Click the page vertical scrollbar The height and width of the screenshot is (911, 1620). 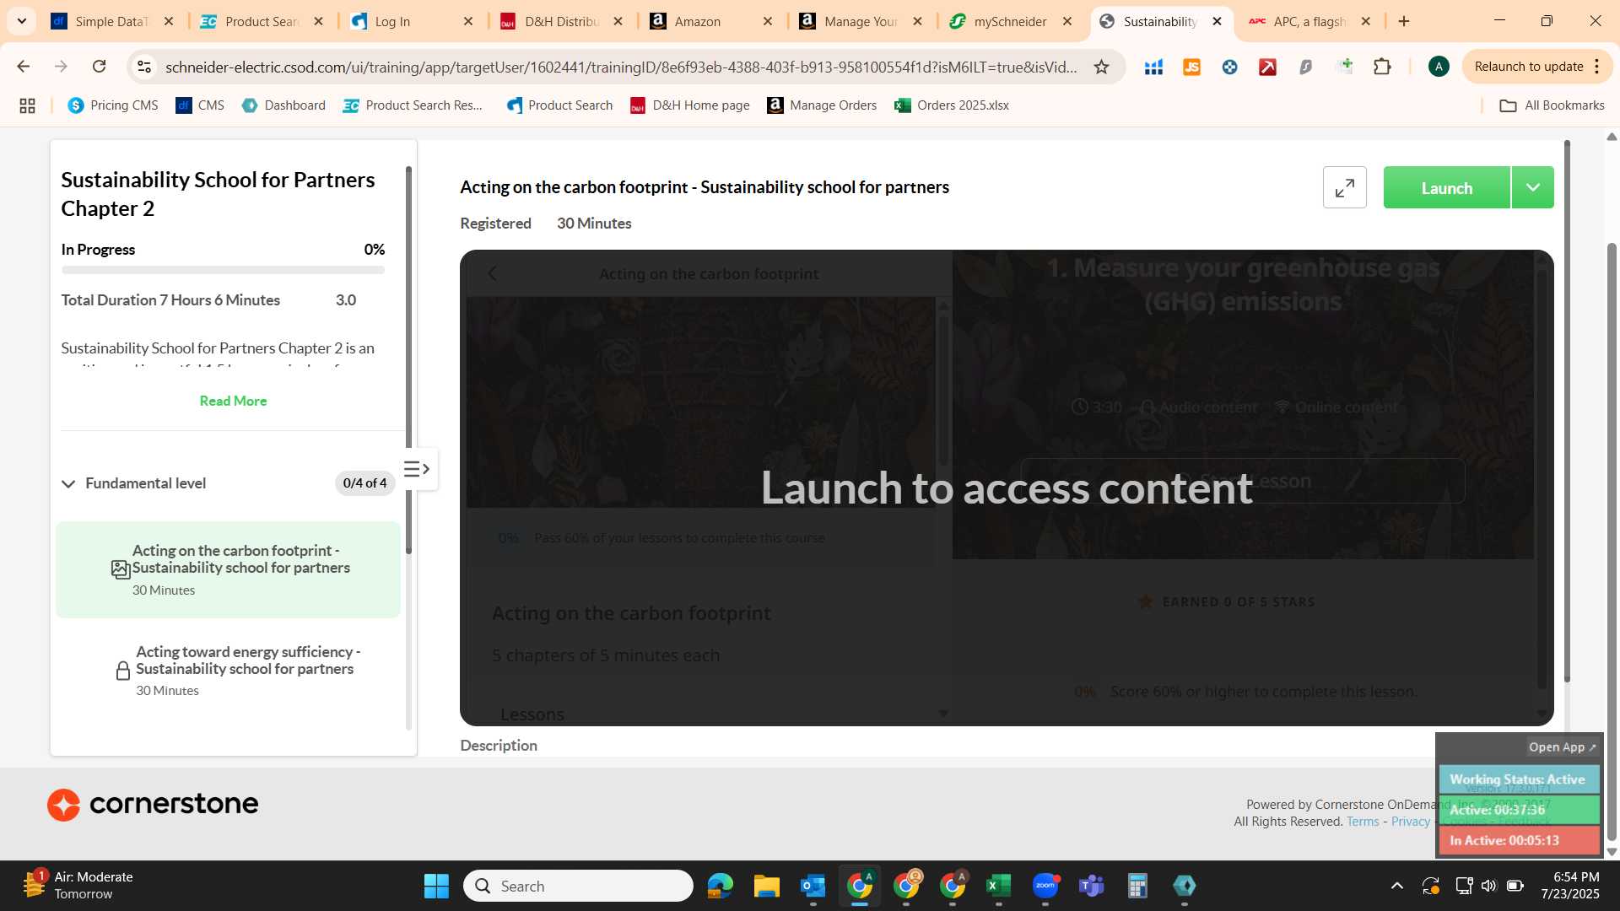1612,540
